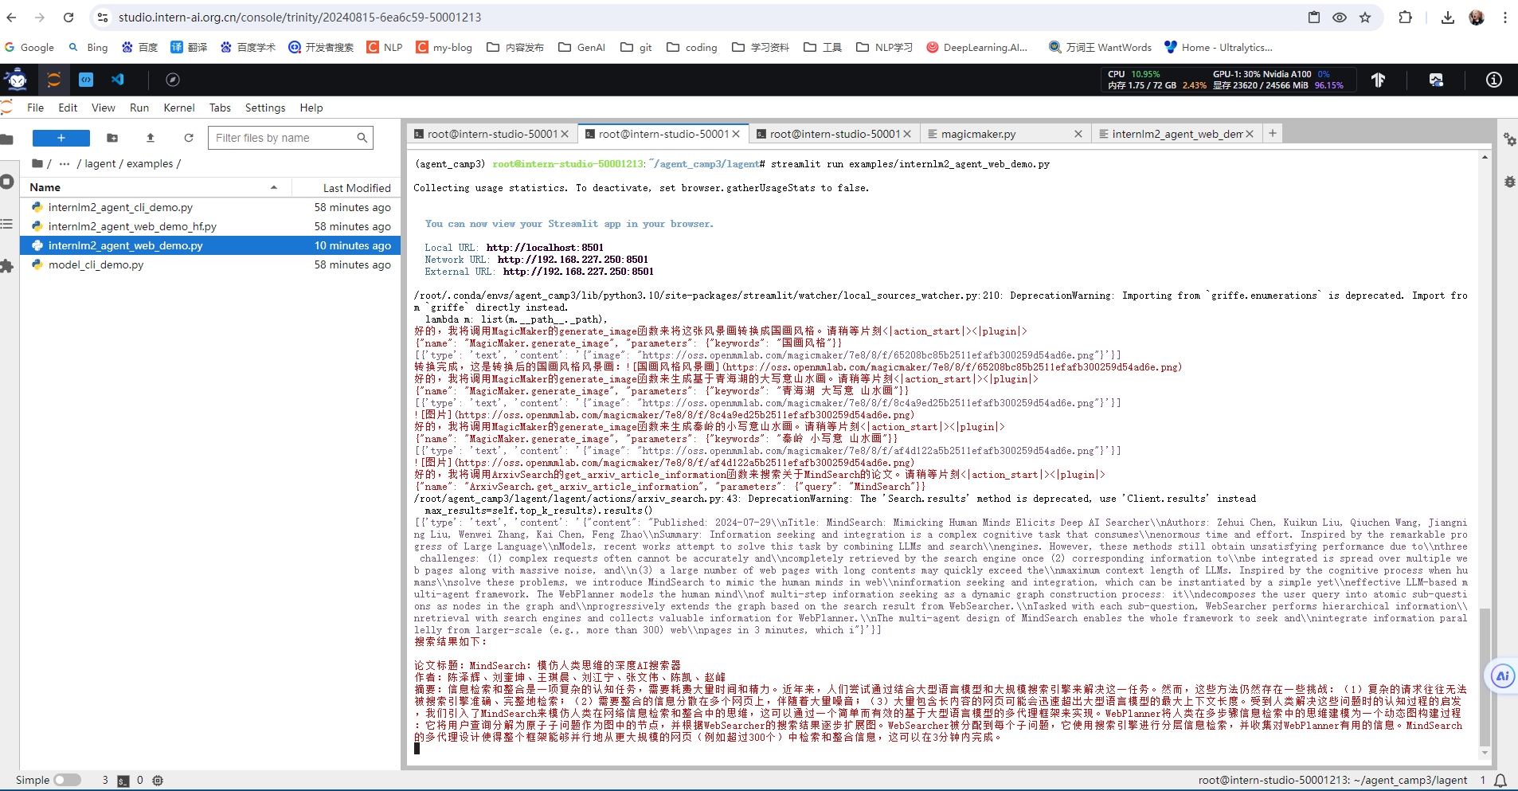Click the blue new launcher plus button
This screenshot has width=1518, height=791.
click(x=61, y=138)
